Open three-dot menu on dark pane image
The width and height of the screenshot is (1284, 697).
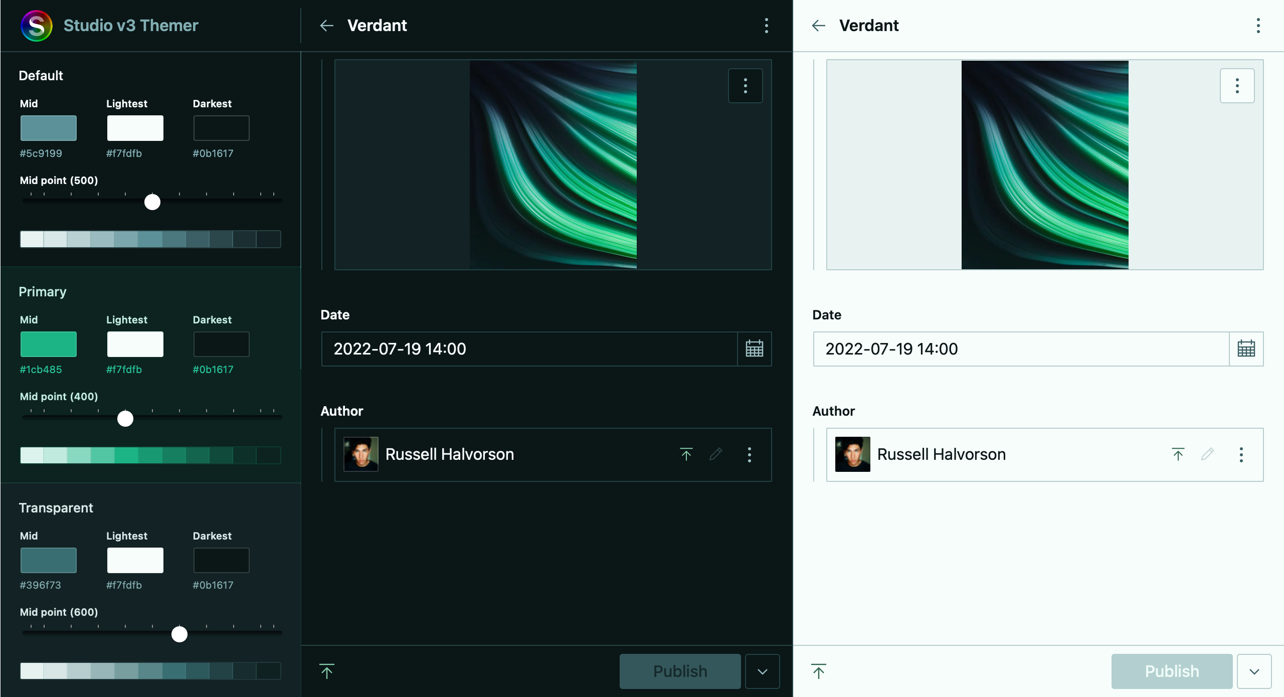coord(746,86)
